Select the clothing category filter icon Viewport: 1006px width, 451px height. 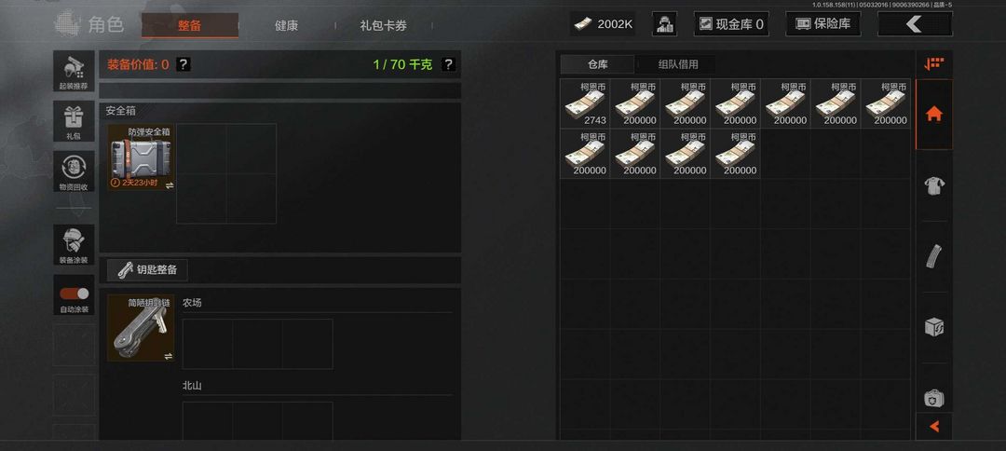tap(933, 186)
